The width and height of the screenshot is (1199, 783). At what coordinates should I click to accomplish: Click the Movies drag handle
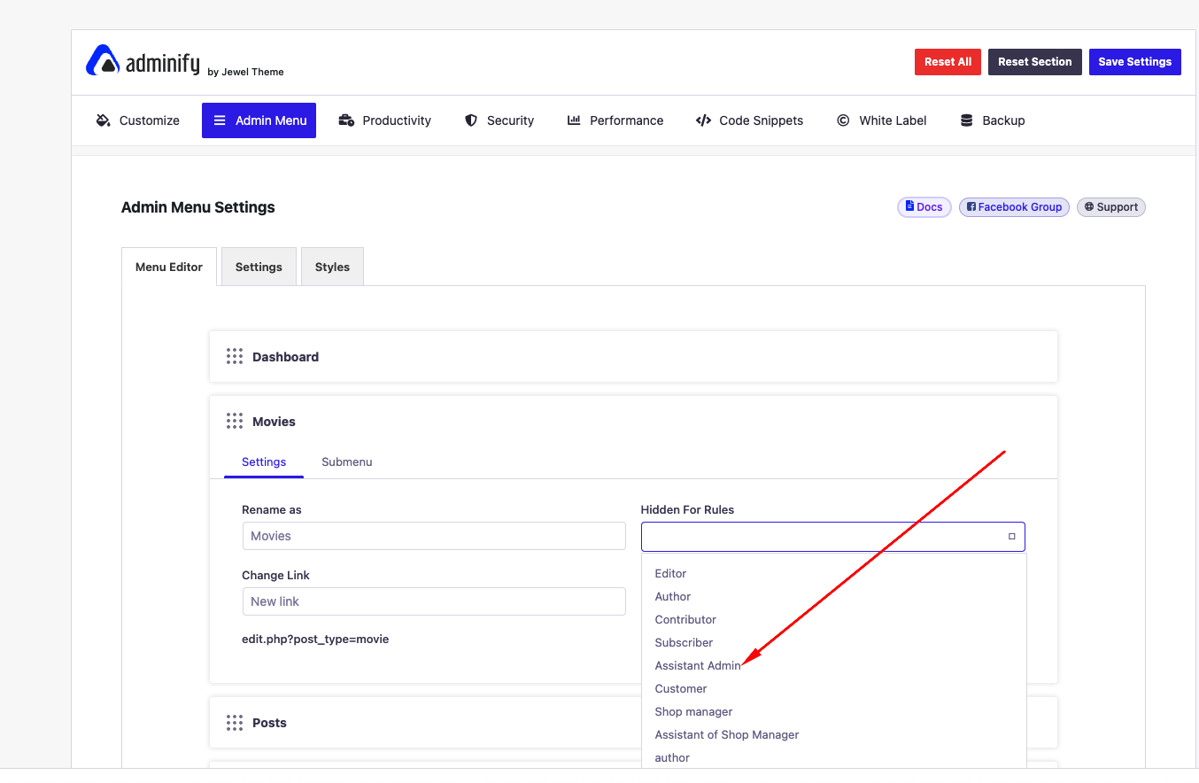(x=235, y=422)
